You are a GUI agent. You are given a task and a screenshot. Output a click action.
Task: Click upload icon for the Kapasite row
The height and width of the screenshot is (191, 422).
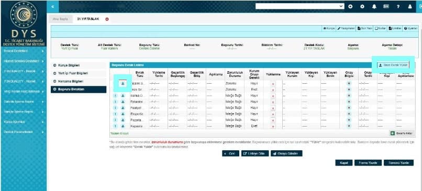[123, 126]
